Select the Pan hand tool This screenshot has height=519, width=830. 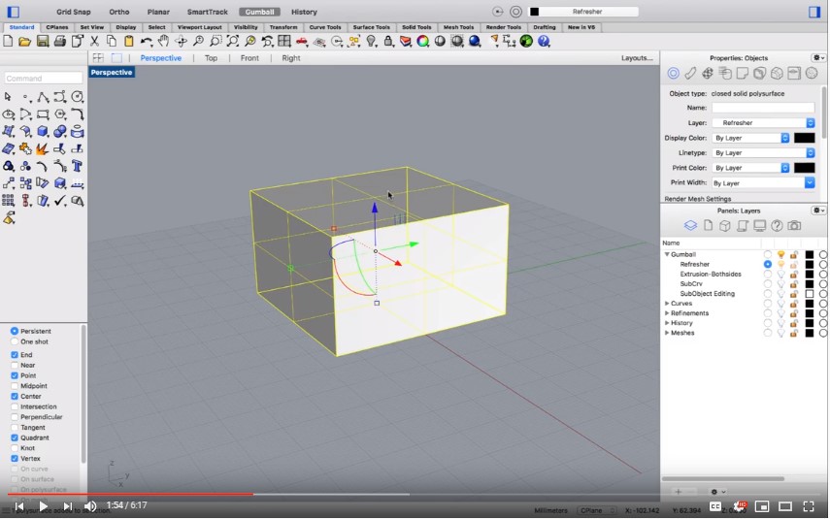pyautogui.click(x=163, y=42)
